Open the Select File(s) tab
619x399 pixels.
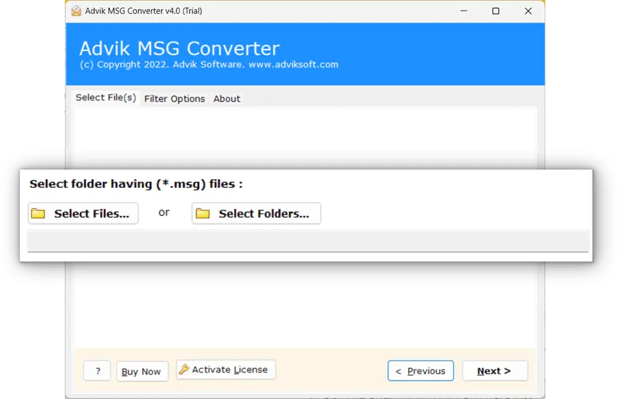106,97
